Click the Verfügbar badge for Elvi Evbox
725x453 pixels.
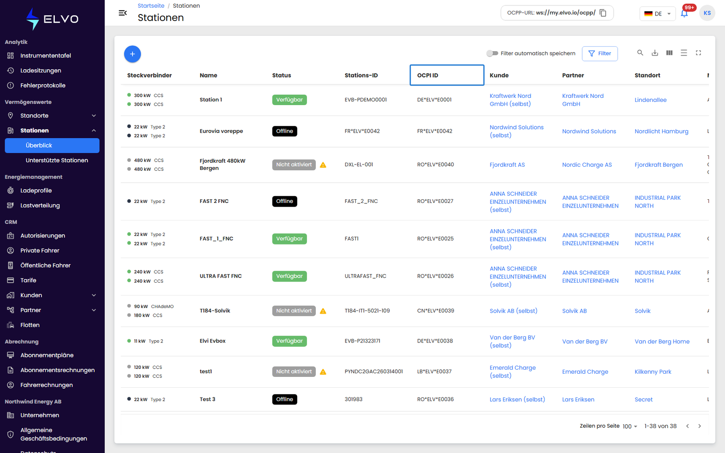(x=290, y=341)
